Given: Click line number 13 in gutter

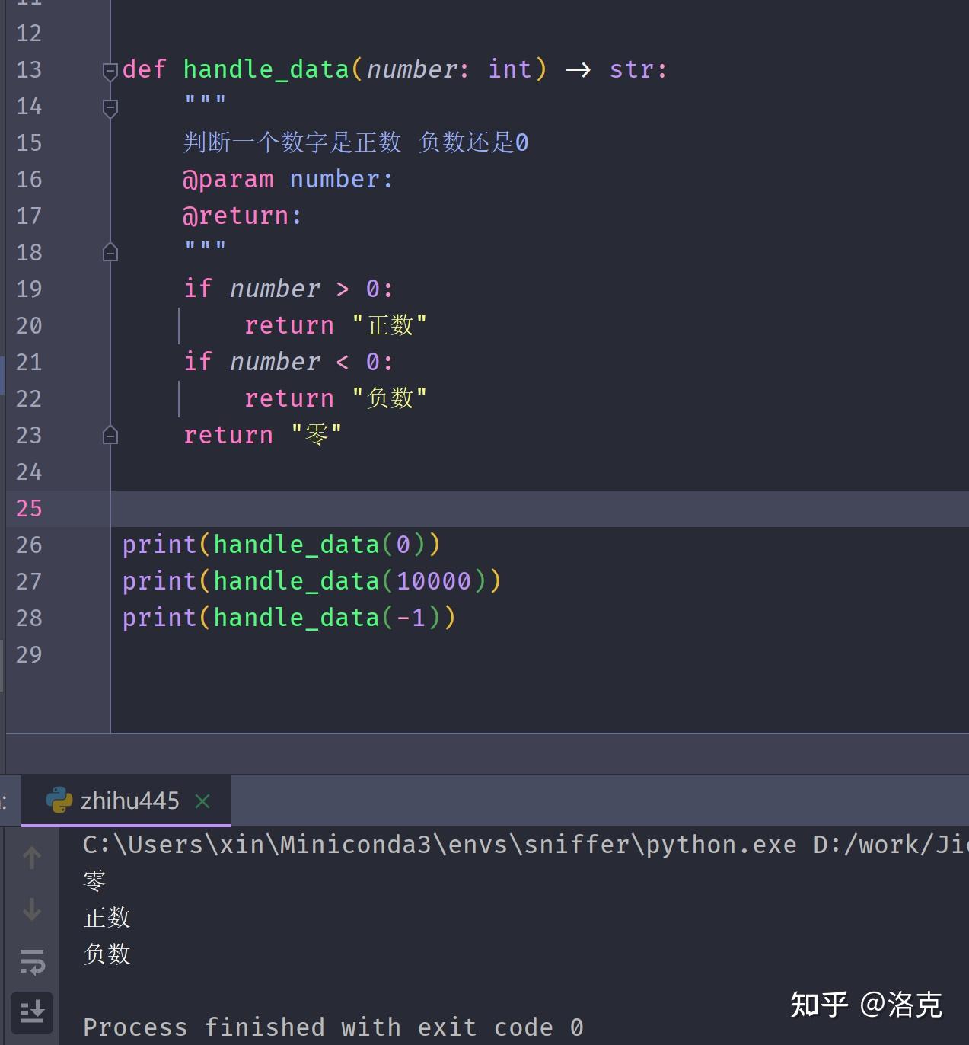Looking at the screenshot, I should pyautogui.click(x=29, y=69).
